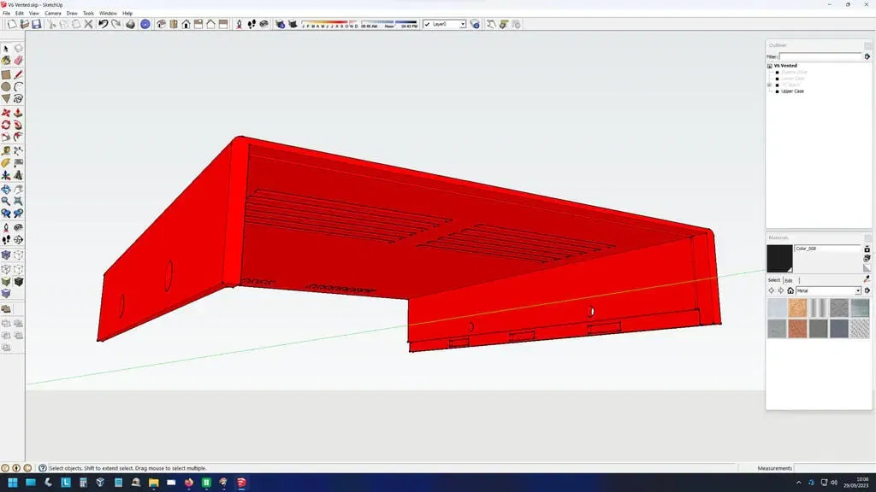The image size is (876, 492).
Task: Open the Window menu
Action: click(x=108, y=13)
